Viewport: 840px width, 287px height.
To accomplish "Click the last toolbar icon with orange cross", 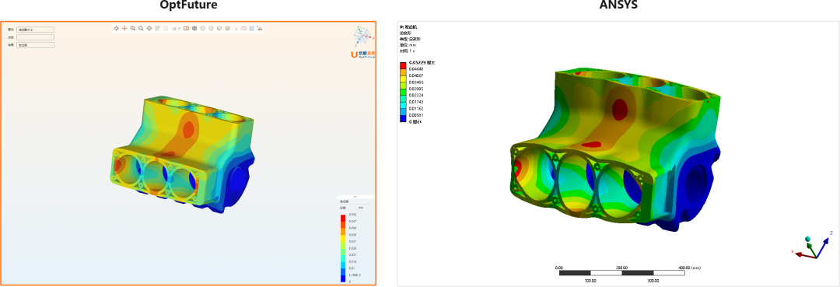I will click(x=260, y=28).
